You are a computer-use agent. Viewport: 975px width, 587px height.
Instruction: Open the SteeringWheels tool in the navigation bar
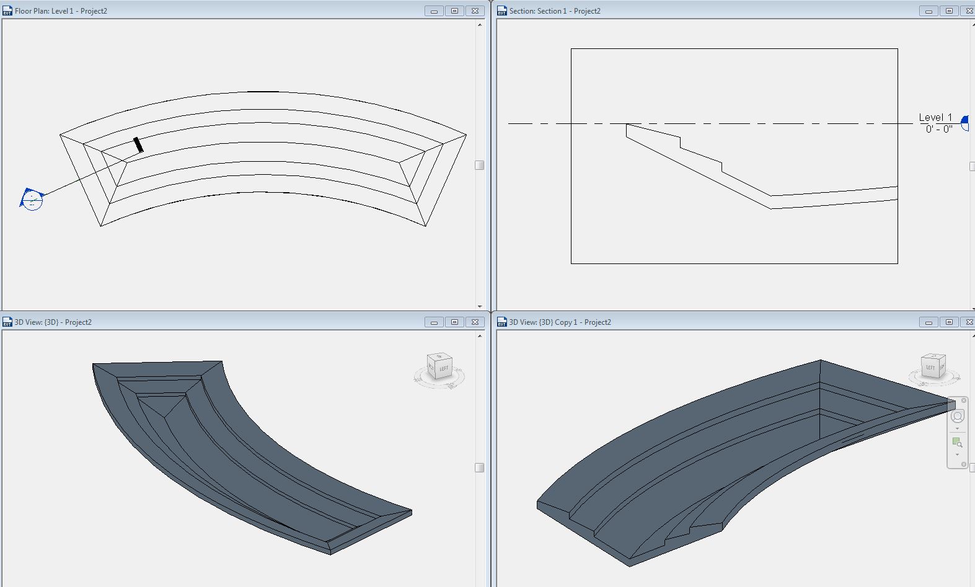point(958,417)
